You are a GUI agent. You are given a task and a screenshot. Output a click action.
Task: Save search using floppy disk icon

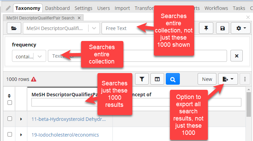223,28
